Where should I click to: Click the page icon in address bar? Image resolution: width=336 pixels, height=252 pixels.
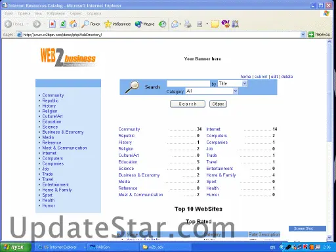pos(20,35)
